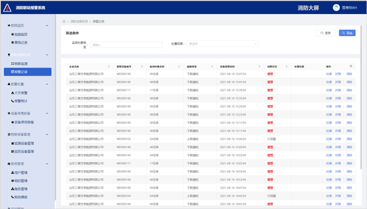The image size is (367, 209).
Task: Click the sidebar vertical scrollbar
Action: click(x=55, y=107)
